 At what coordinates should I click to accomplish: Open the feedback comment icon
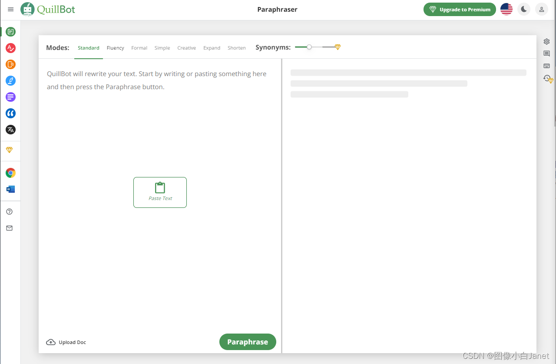[546, 53]
